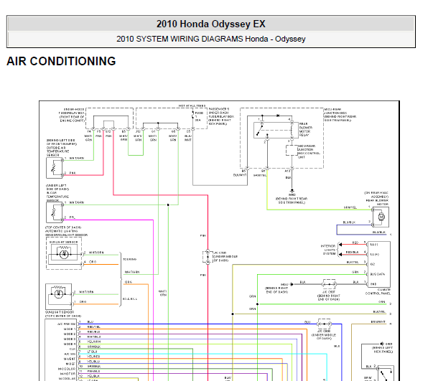
Task: Click the 'A13' terminal label
Action: point(287,171)
